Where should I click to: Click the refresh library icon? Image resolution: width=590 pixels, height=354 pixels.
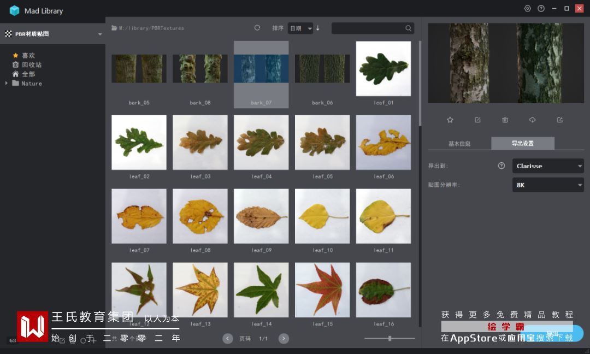pos(257,28)
